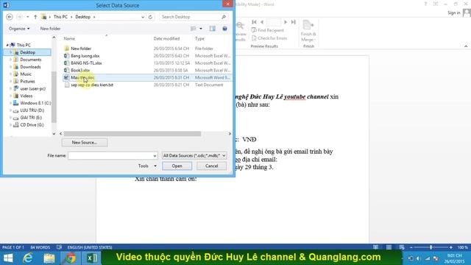Click the search magnifier icon in the Search Desktop box
471x265 pixels.
point(224,17)
